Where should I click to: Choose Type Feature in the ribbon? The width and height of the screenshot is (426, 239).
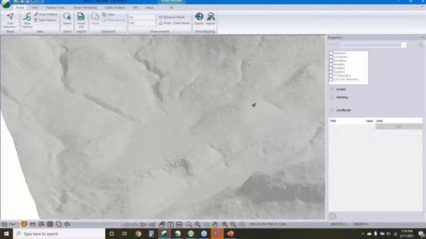[x=45, y=20]
